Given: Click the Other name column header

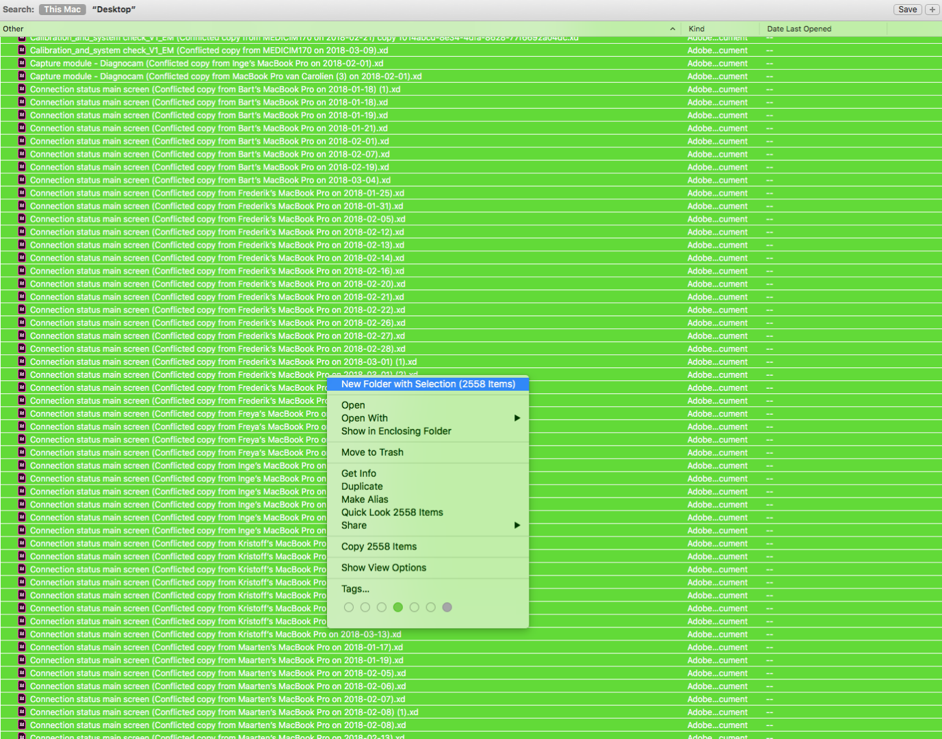Looking at the screenshot, I should (340, 29).
